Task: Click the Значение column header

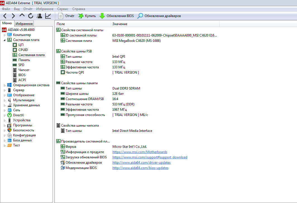Action: [x=165, y=24]
